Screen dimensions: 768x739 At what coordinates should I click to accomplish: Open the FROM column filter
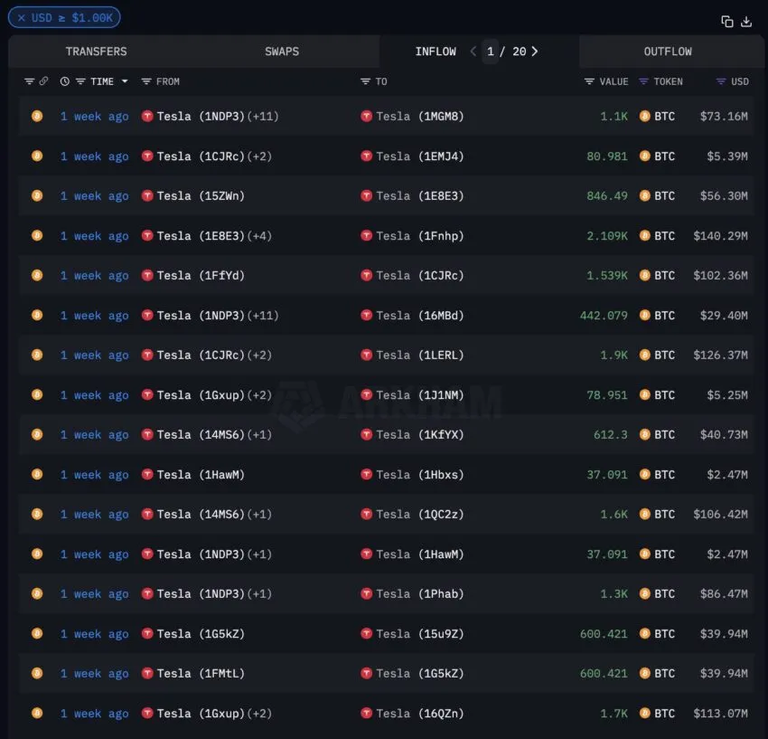coord(146,81)
